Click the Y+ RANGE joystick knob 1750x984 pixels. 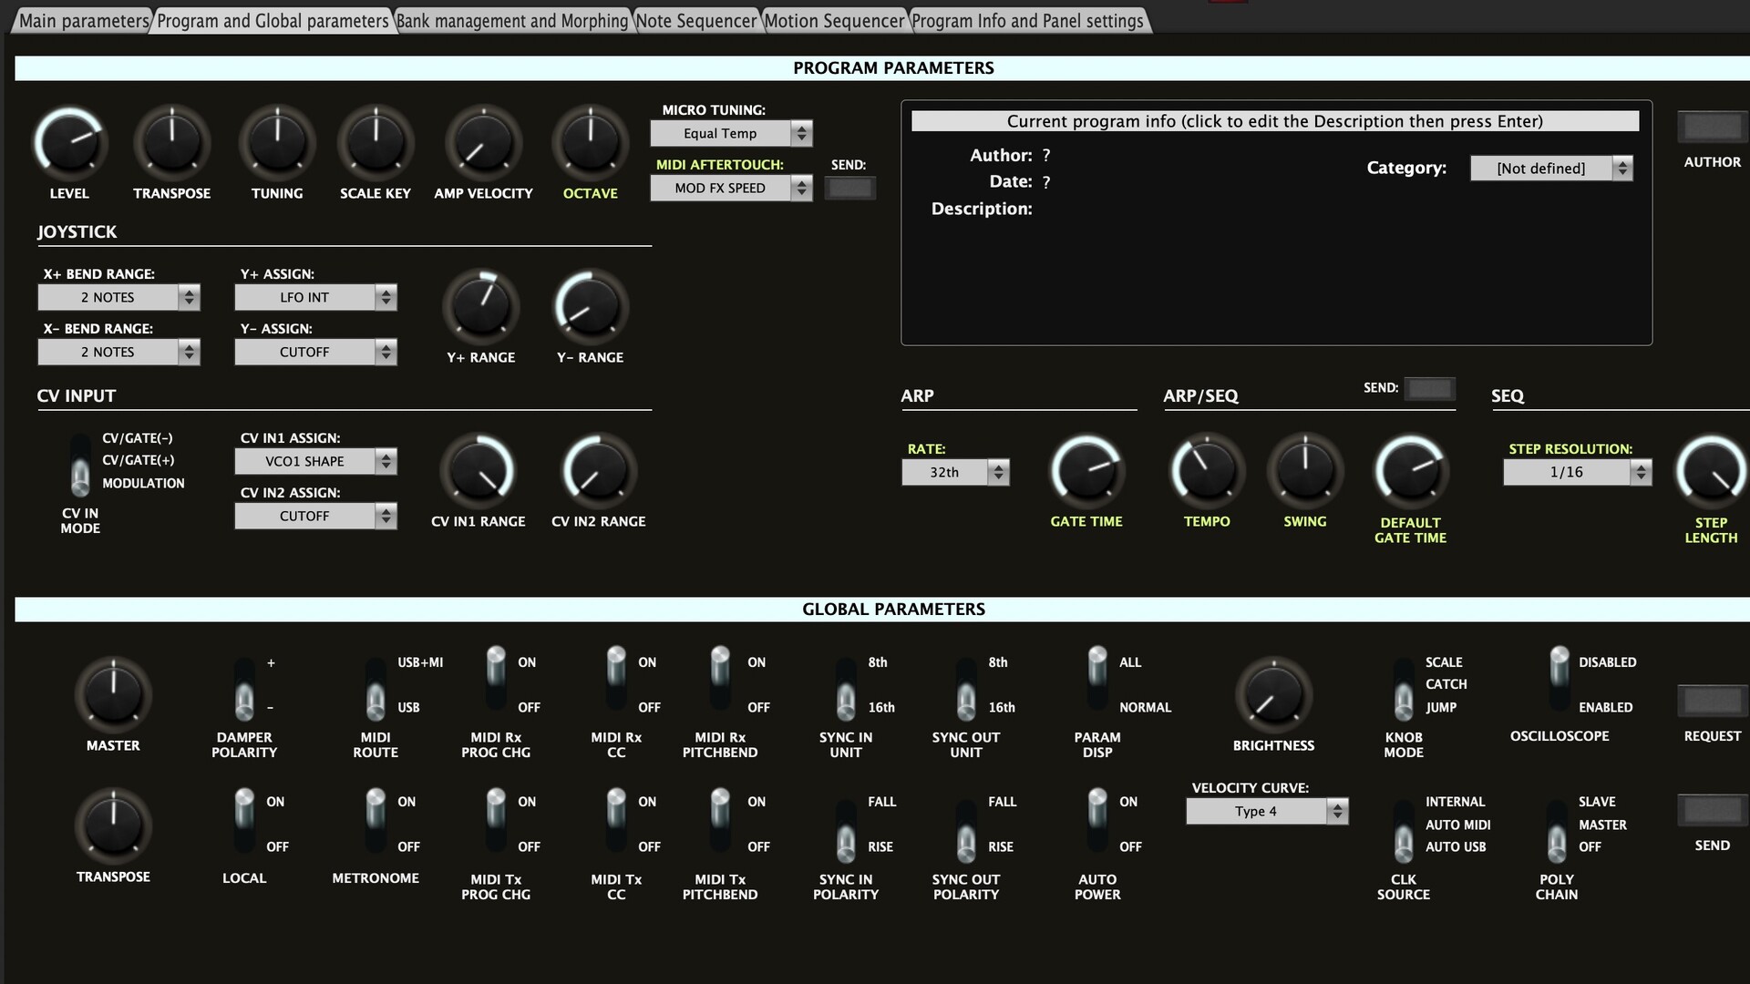pyautogui.click(x=480, y=307)
